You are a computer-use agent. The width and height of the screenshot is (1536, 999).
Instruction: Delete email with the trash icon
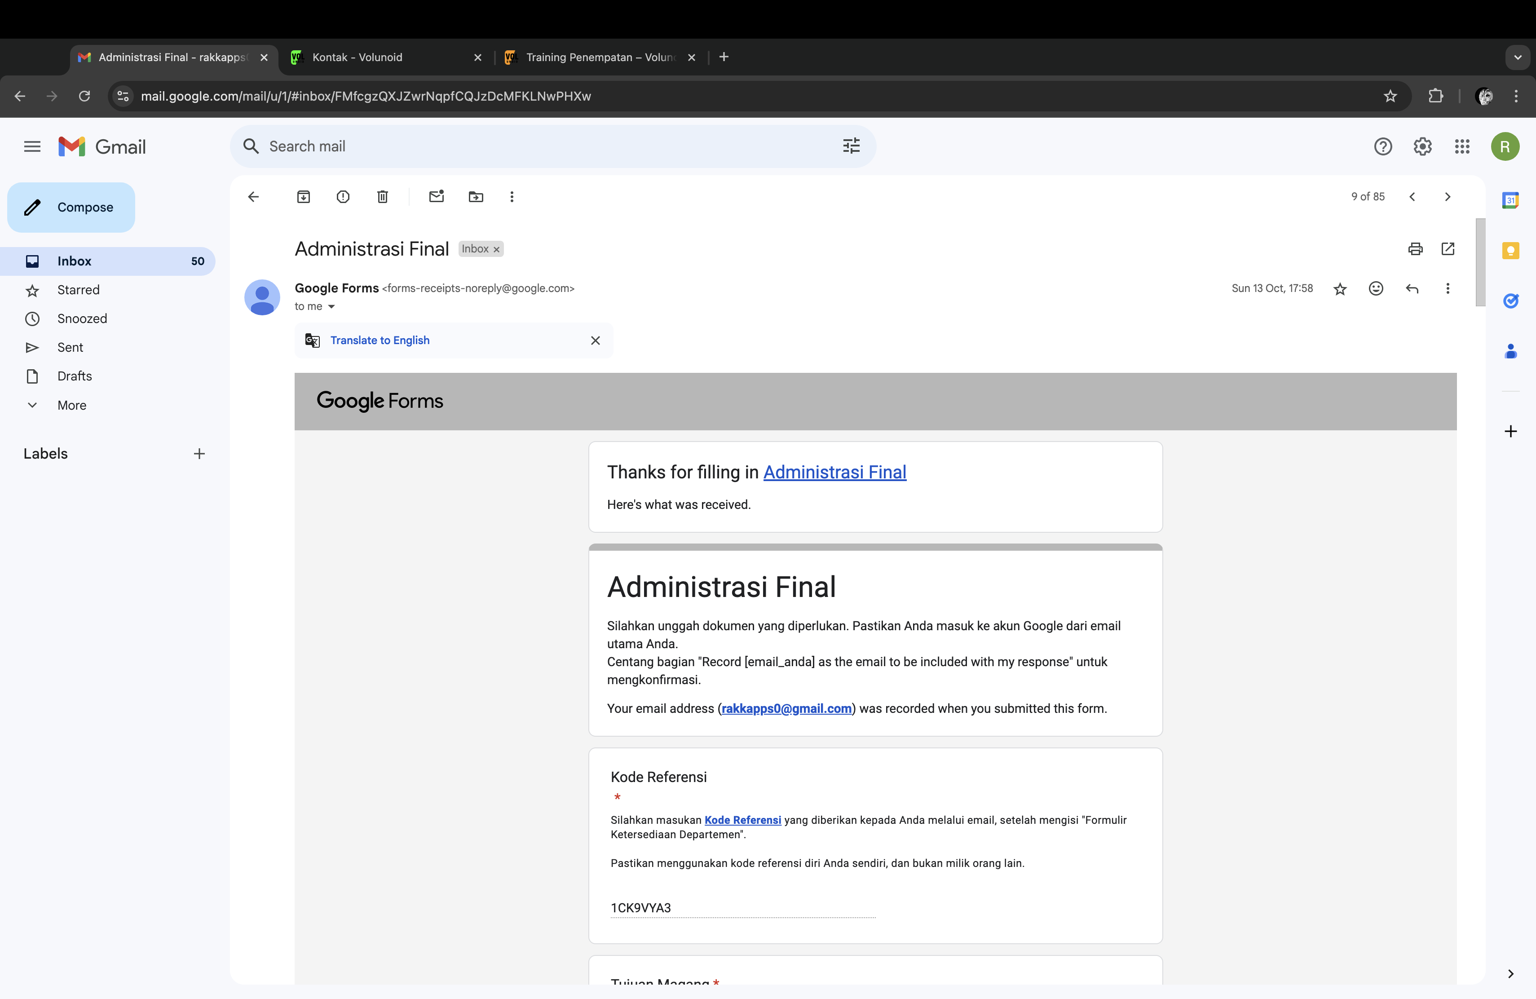[x=382, y=197]
